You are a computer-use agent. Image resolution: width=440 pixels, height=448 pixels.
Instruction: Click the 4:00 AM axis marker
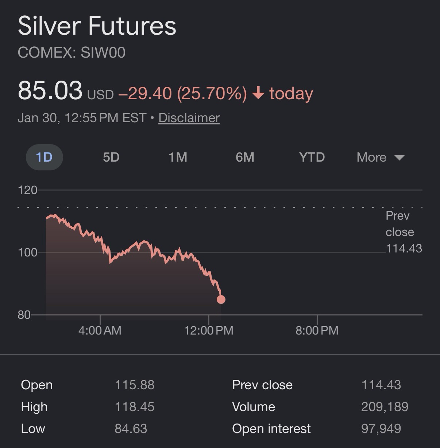pos(100,330)
